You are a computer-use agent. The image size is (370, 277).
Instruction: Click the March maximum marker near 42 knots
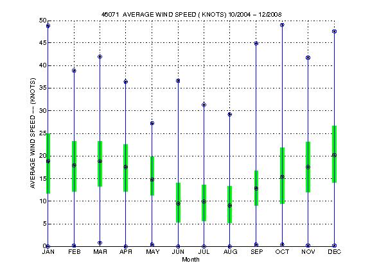(100, 57)
